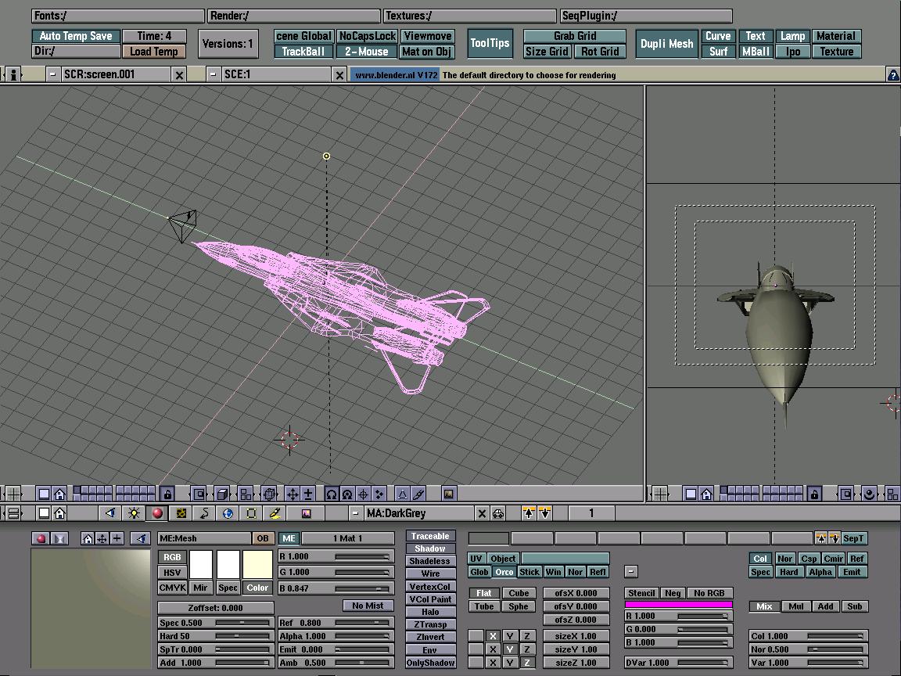The width and height of the screenshot is (901, 676).
Task: Click the Zoffset: 0.000 field
Action: 216,608
